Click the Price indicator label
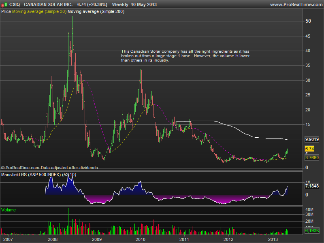The image size is (324, 243). (x=6, y=12)
